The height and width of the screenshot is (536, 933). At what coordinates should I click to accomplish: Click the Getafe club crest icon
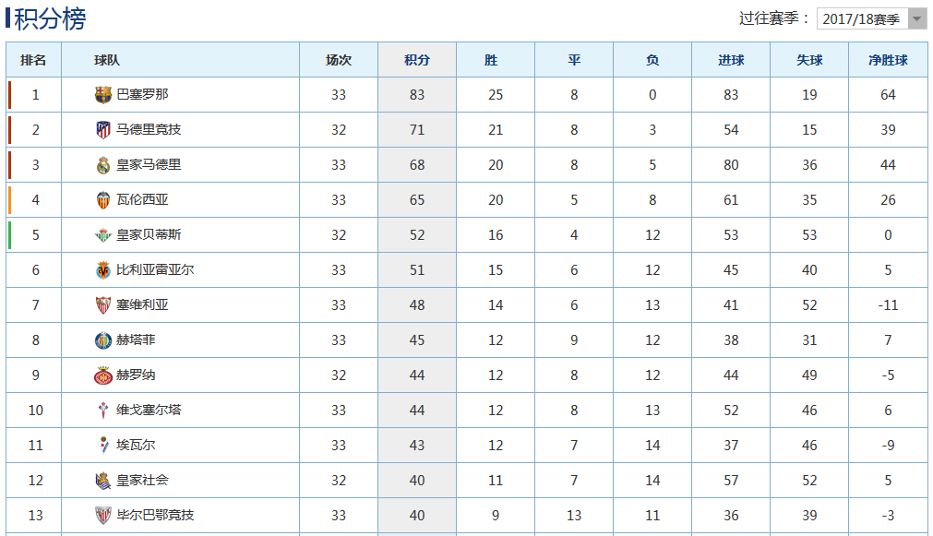tap(103, 339)
